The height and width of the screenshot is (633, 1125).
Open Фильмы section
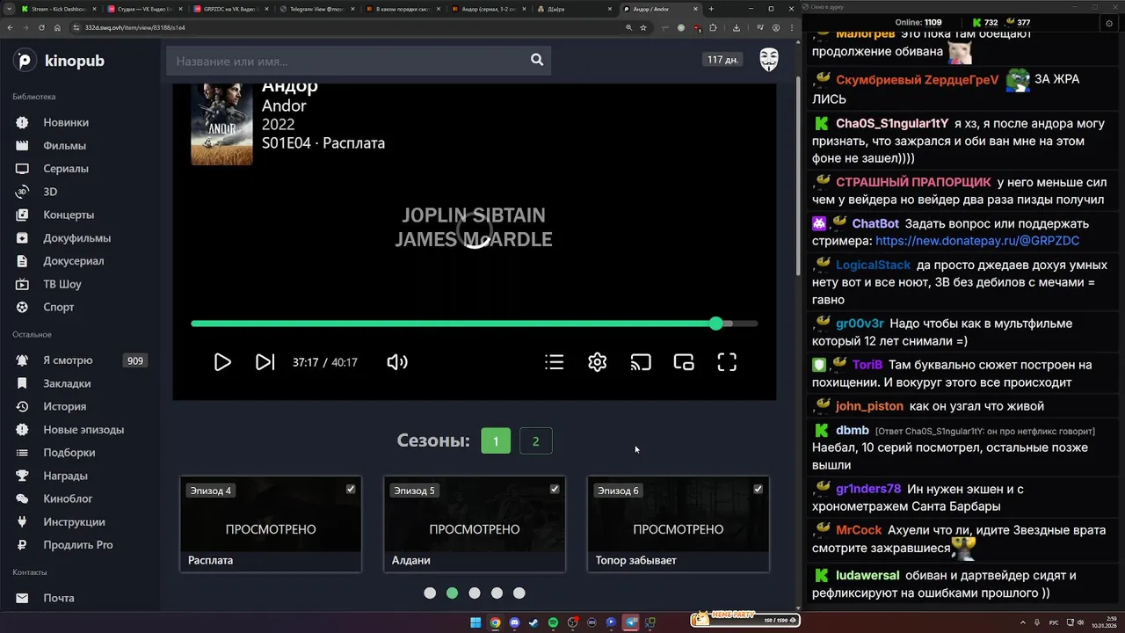tap(64, 145)
